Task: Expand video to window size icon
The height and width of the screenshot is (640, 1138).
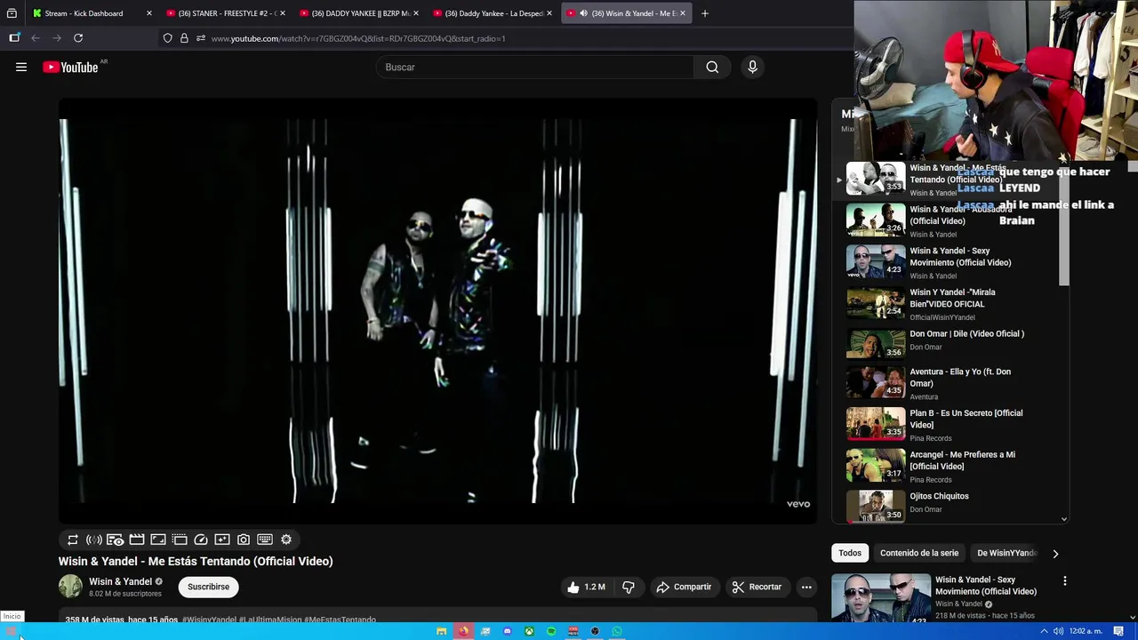Action: coord(158,540)
